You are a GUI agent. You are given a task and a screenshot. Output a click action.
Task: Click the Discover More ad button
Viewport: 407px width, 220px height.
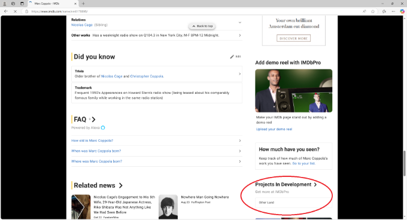point(293,38)
